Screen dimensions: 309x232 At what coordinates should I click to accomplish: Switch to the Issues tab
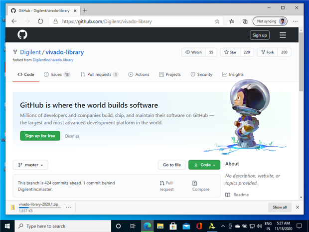pos(57,74)
